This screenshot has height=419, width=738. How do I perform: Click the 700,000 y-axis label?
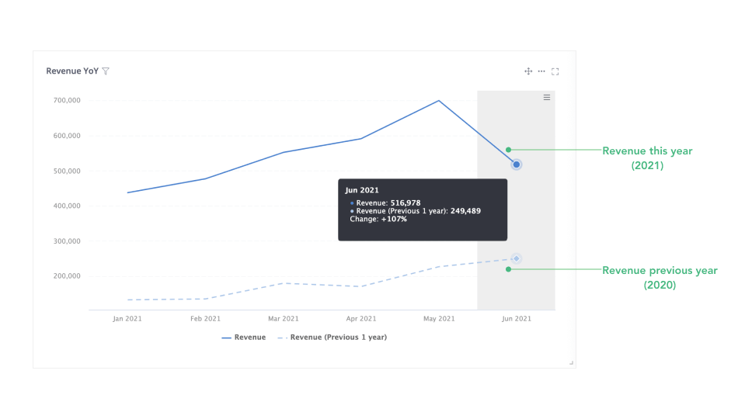click(x=68, y=100)
